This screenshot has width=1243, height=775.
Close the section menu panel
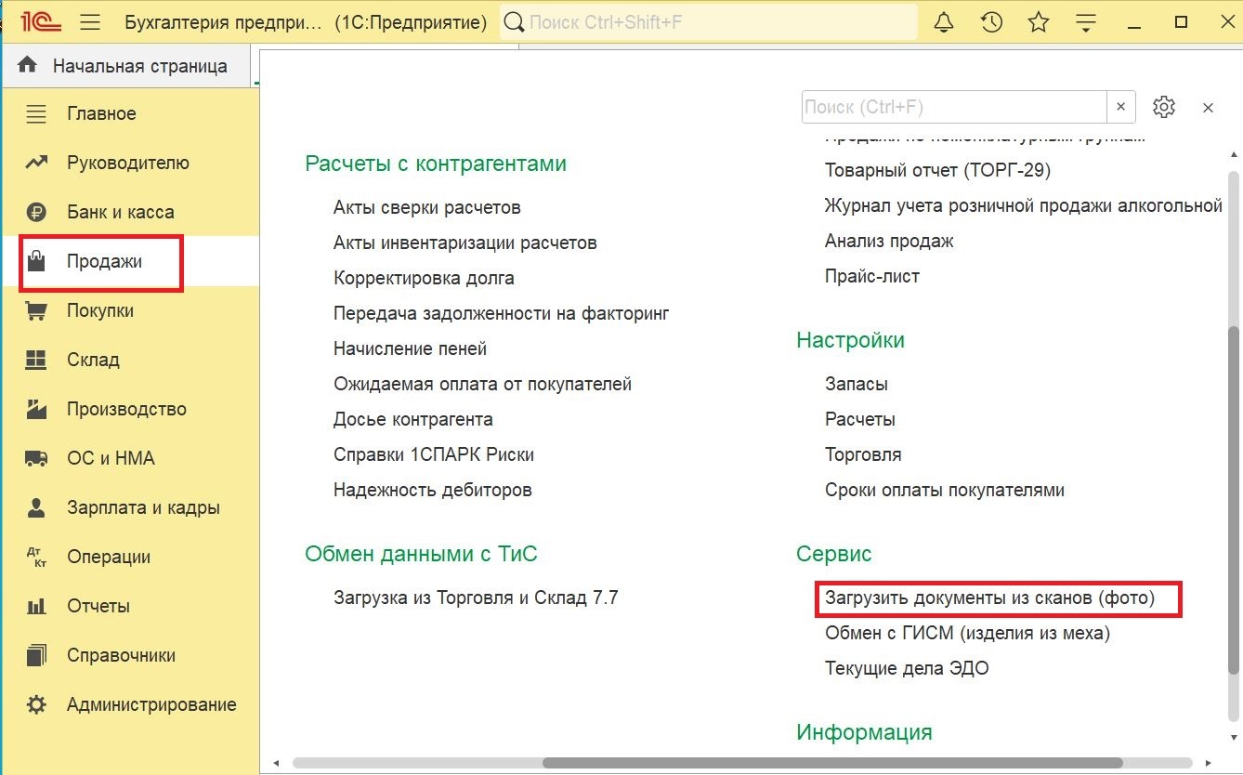pos(1208,108)
